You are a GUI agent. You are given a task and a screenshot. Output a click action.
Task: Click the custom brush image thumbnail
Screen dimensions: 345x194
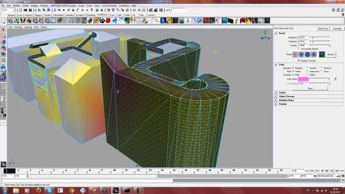322,54
